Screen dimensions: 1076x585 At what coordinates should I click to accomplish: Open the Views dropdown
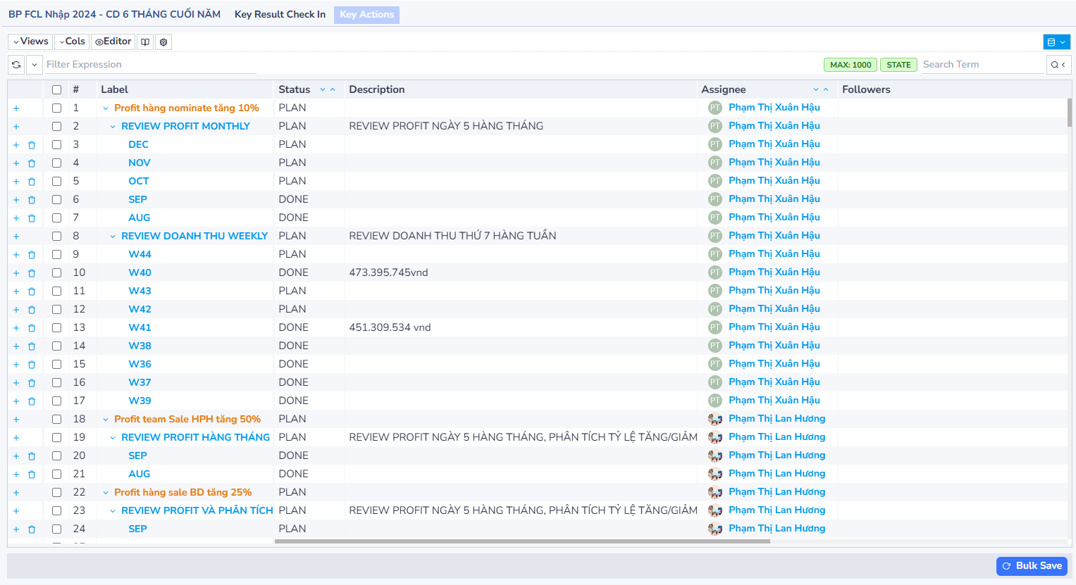tap(30, 42)
